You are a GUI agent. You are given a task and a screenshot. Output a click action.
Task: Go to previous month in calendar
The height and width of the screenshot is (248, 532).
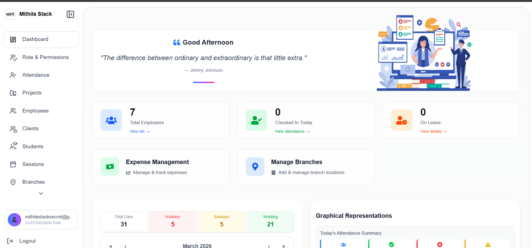coord(125,246)
